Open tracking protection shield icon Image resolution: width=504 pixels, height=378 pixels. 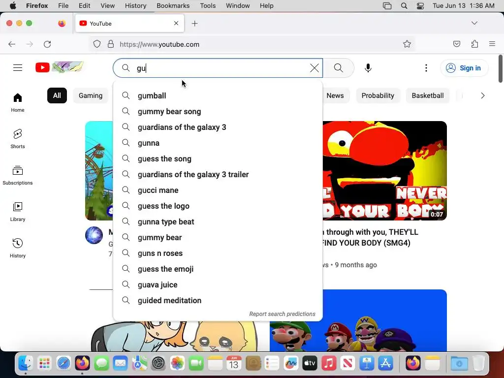tap(97, 44)
